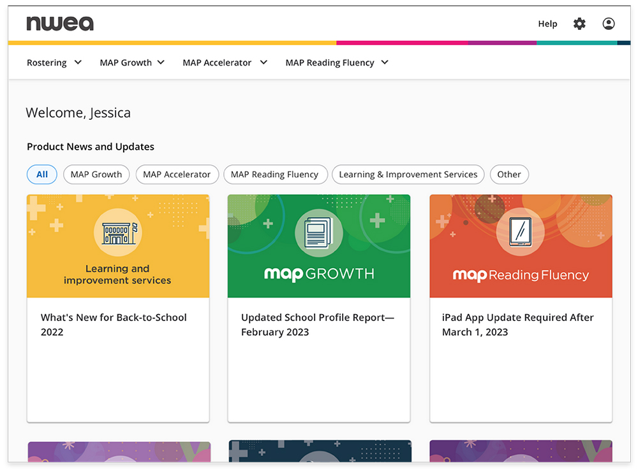
Task: Filter news by Other chip
Action: (x=509, y=175)
